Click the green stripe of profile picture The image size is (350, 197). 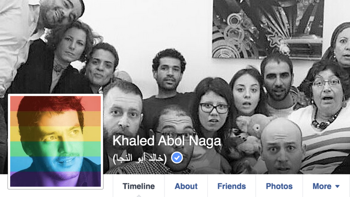point(56,149)
